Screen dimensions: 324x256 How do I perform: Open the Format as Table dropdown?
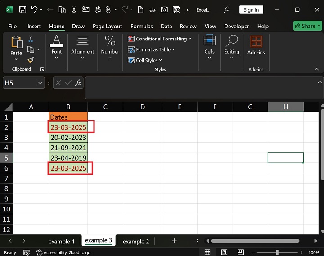[x=152, y=49]
